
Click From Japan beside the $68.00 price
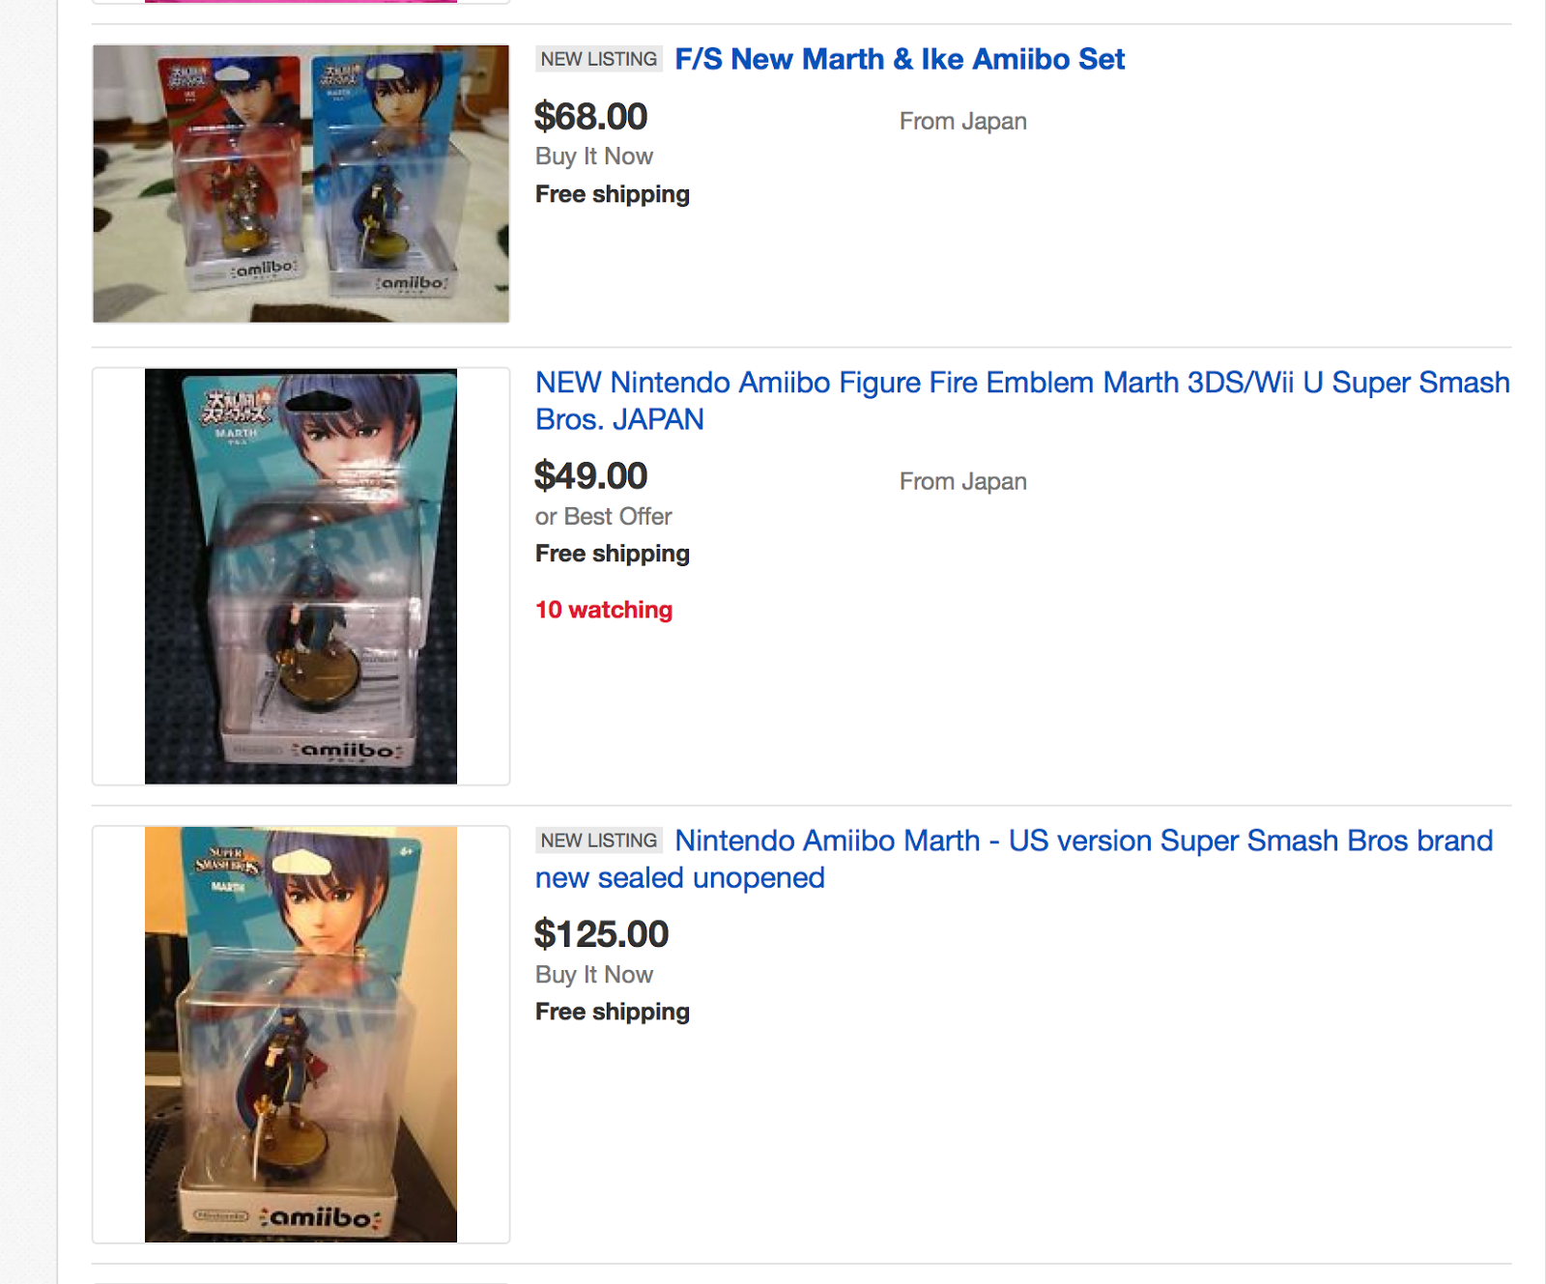click(962, 122)
